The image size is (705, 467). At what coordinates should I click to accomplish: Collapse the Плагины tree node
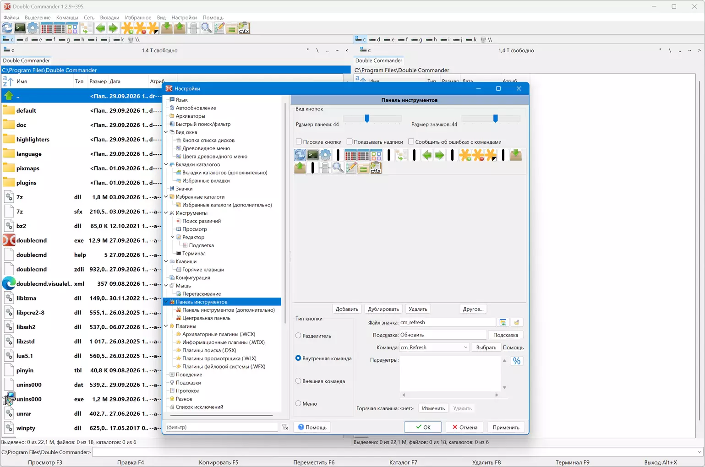tap(166, 326)
